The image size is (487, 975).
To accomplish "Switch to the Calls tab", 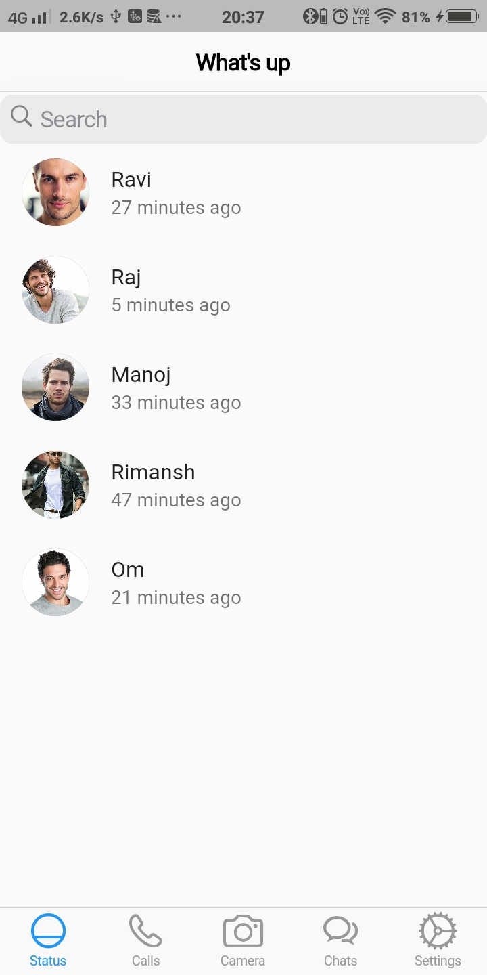I will [145, 941].
